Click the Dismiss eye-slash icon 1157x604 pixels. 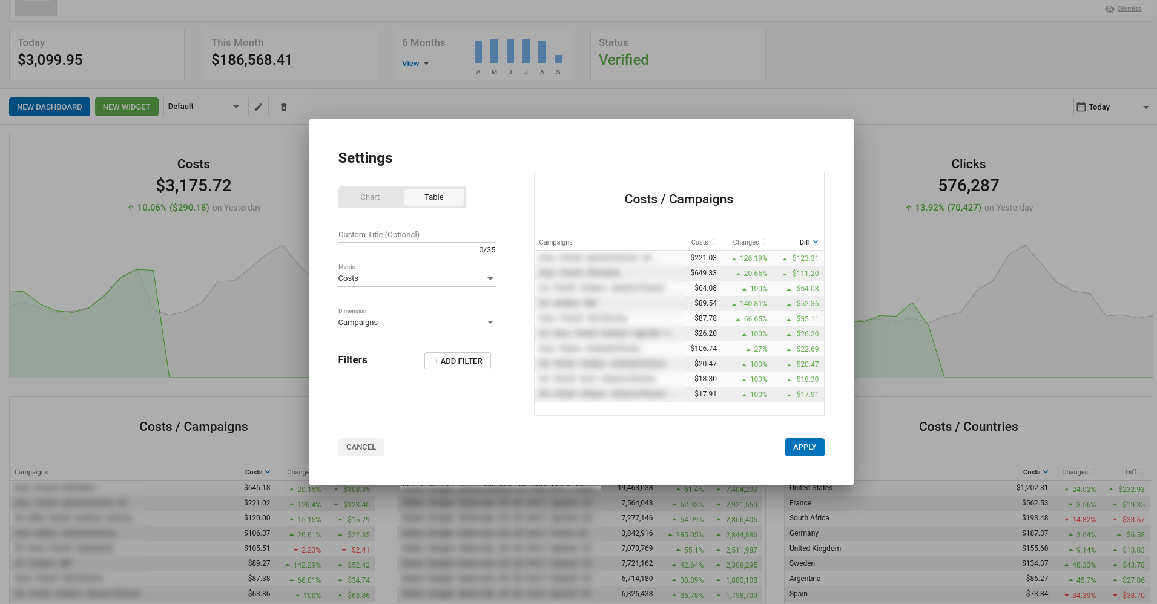tap(1109, 9)
